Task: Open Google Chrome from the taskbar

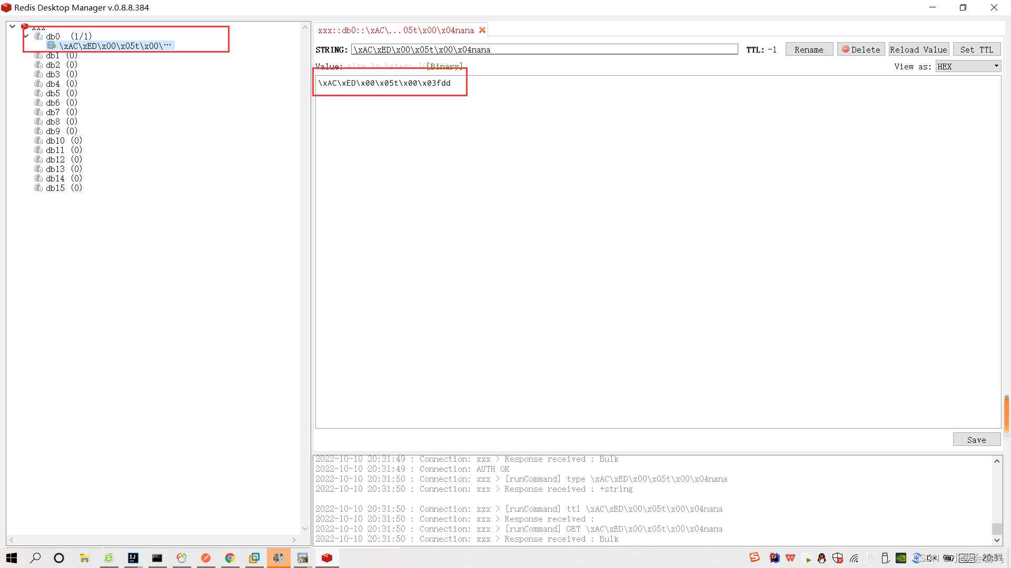Action: point(230,558)
